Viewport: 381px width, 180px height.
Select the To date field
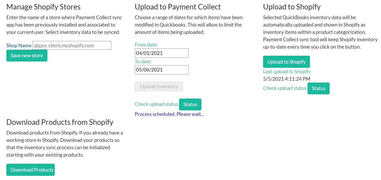coord(161,70)
